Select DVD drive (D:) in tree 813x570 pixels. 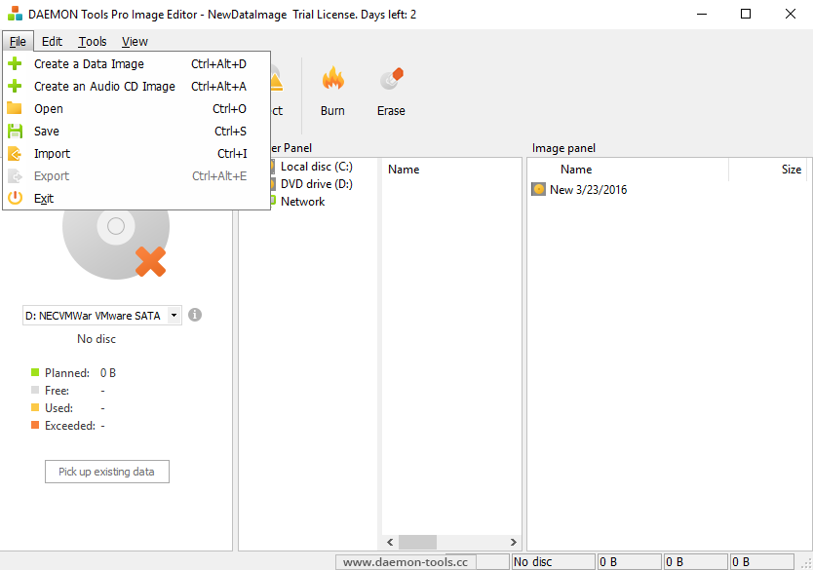coord(316,184)
